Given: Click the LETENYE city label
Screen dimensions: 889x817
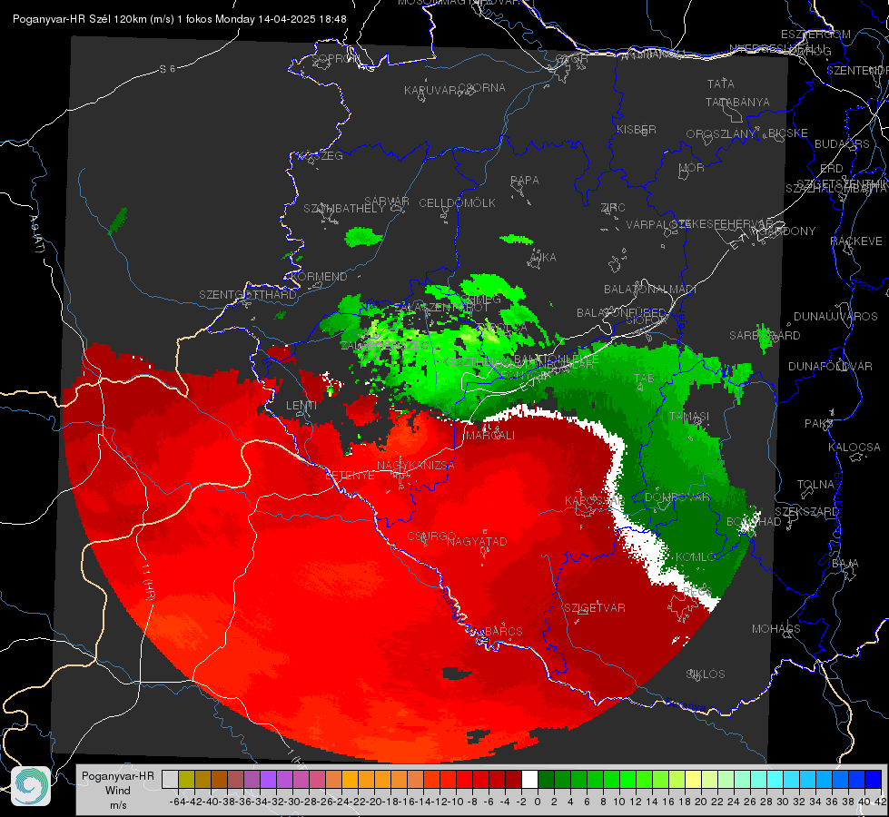Looking at the screenshot, I should 350,476.
